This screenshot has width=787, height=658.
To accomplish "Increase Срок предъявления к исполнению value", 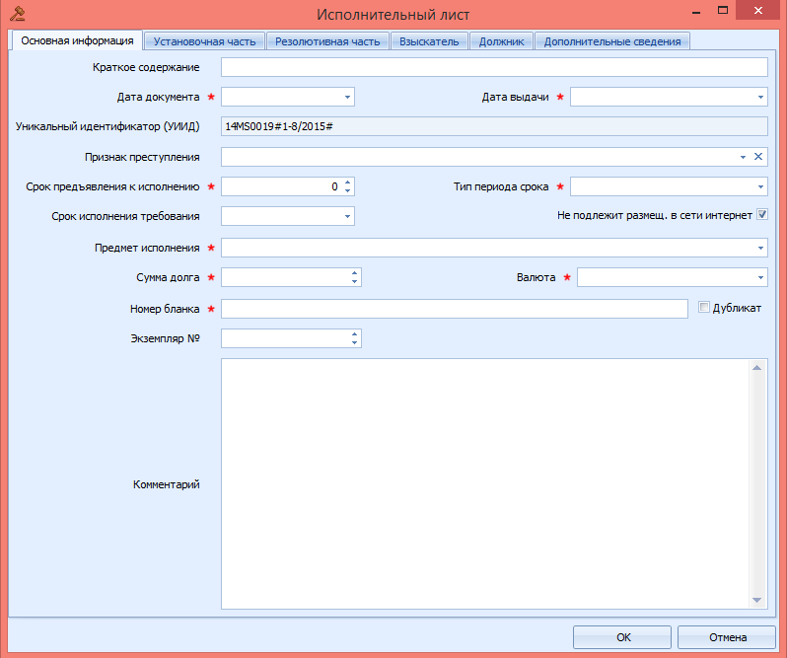I will [x=347, y=183].
